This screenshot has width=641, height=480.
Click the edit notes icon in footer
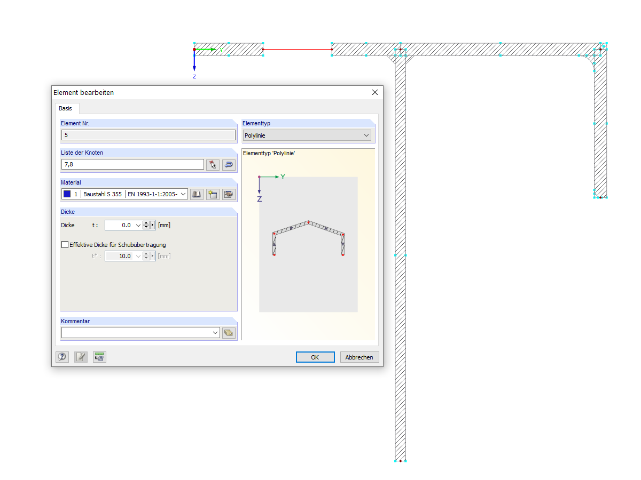point(81,357)
